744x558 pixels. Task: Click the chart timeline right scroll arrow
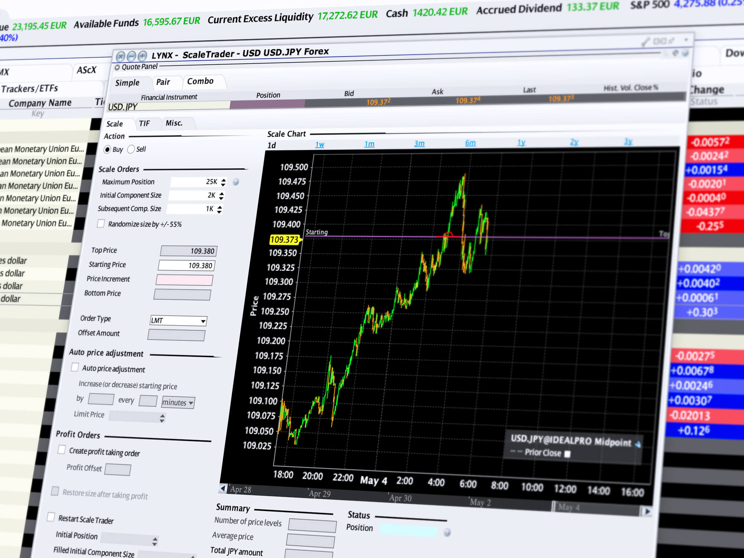[x=647, y=511]
